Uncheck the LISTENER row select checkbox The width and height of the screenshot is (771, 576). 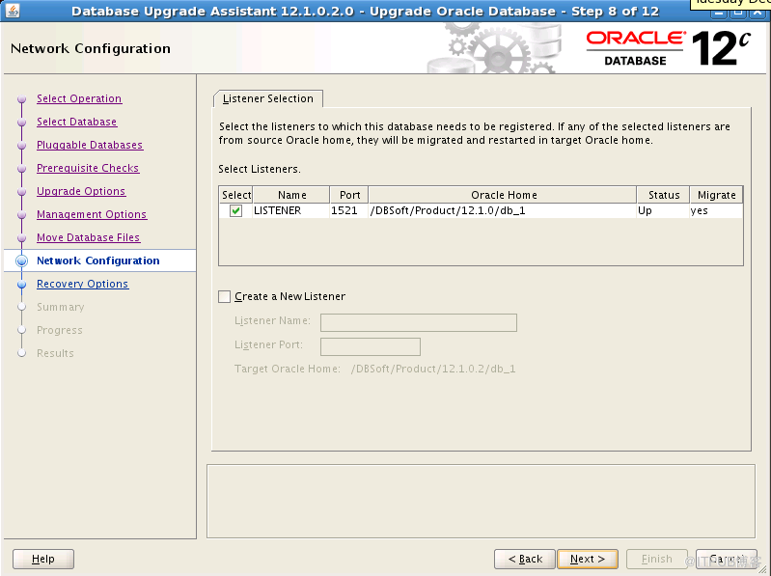click(236, 211)
